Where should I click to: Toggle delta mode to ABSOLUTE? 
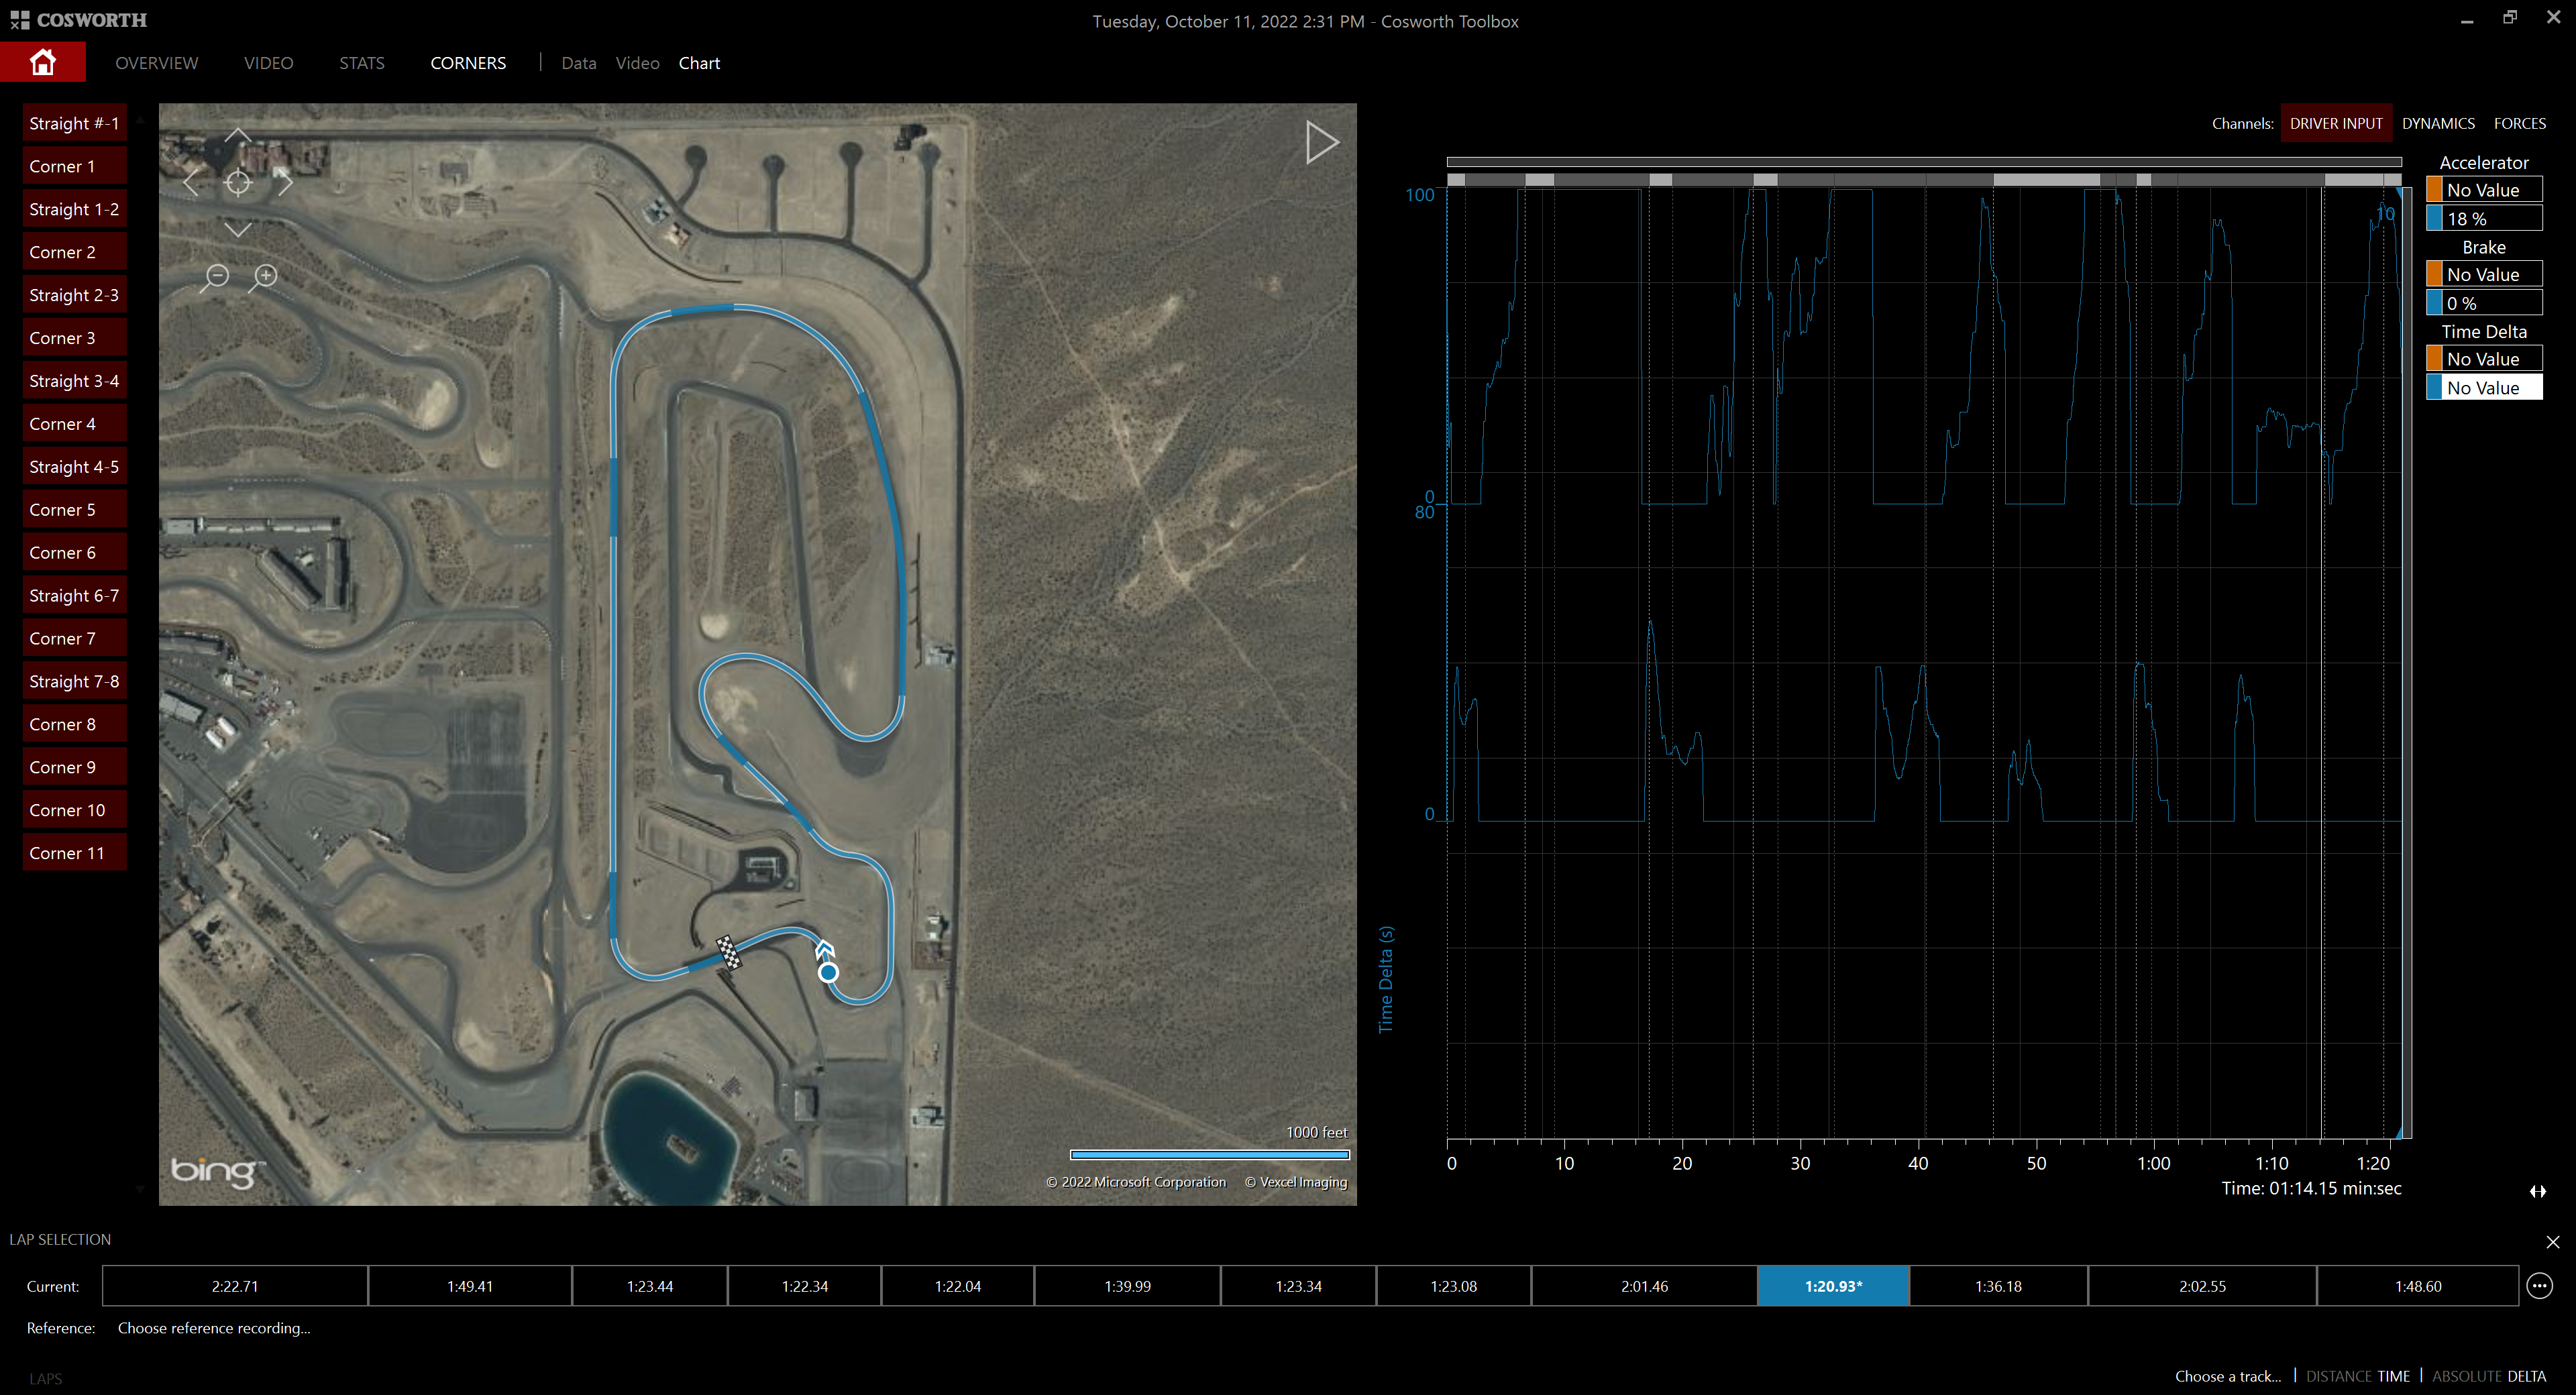[2468, 1376]
